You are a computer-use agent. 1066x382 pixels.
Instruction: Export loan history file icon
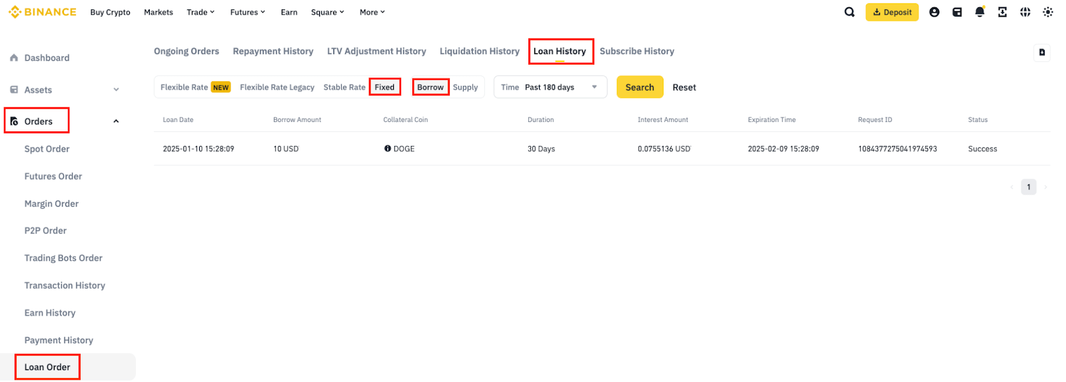pos(1042,52)
